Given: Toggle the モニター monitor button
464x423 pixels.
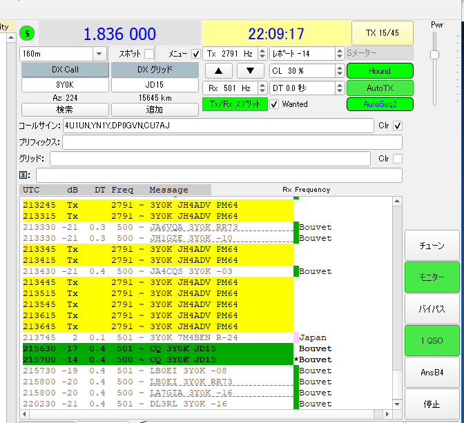Looking at the screenshot, I should [432, 277].
